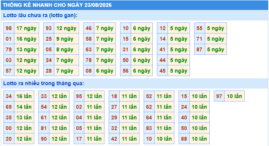Select frequent number 34 cell
The image size is (269, 146).
point(9,96)
